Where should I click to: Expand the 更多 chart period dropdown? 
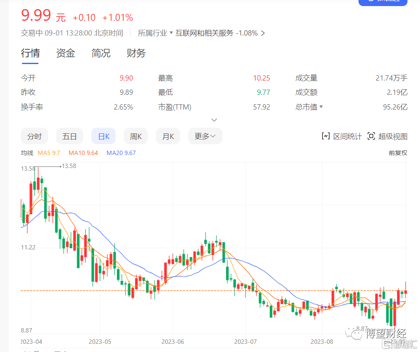coord(205,136)
